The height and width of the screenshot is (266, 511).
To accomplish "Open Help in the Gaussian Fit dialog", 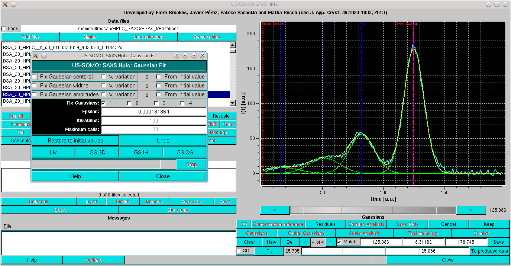I will (75, 176).
